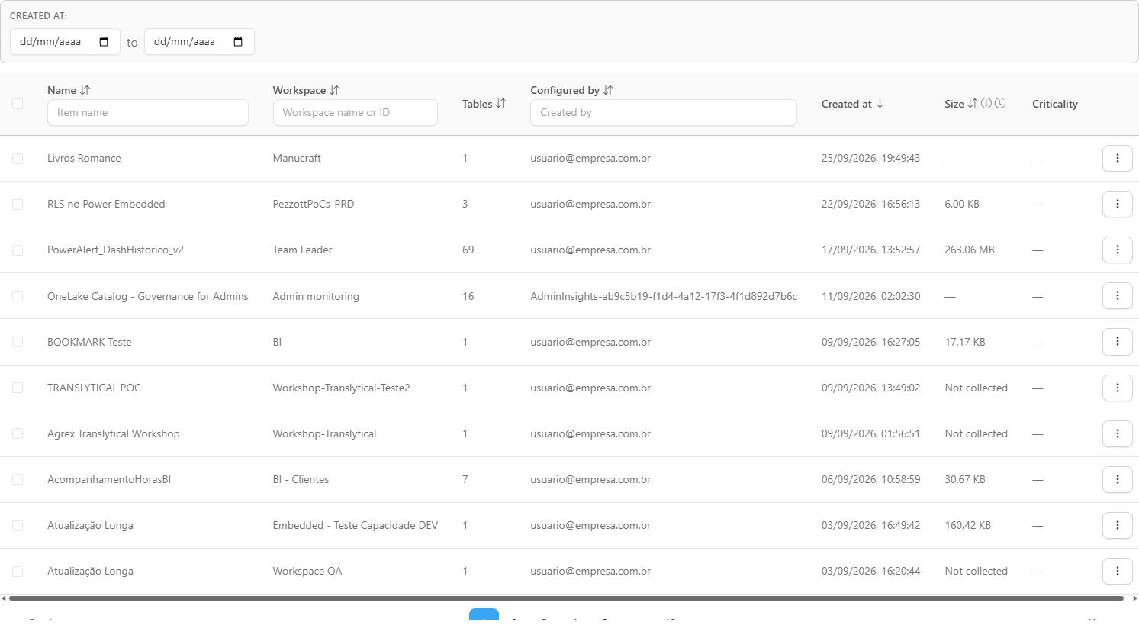1139x638 pixels.
Task: Click the Workspace name or ID filter box
Action: point(356,112)
